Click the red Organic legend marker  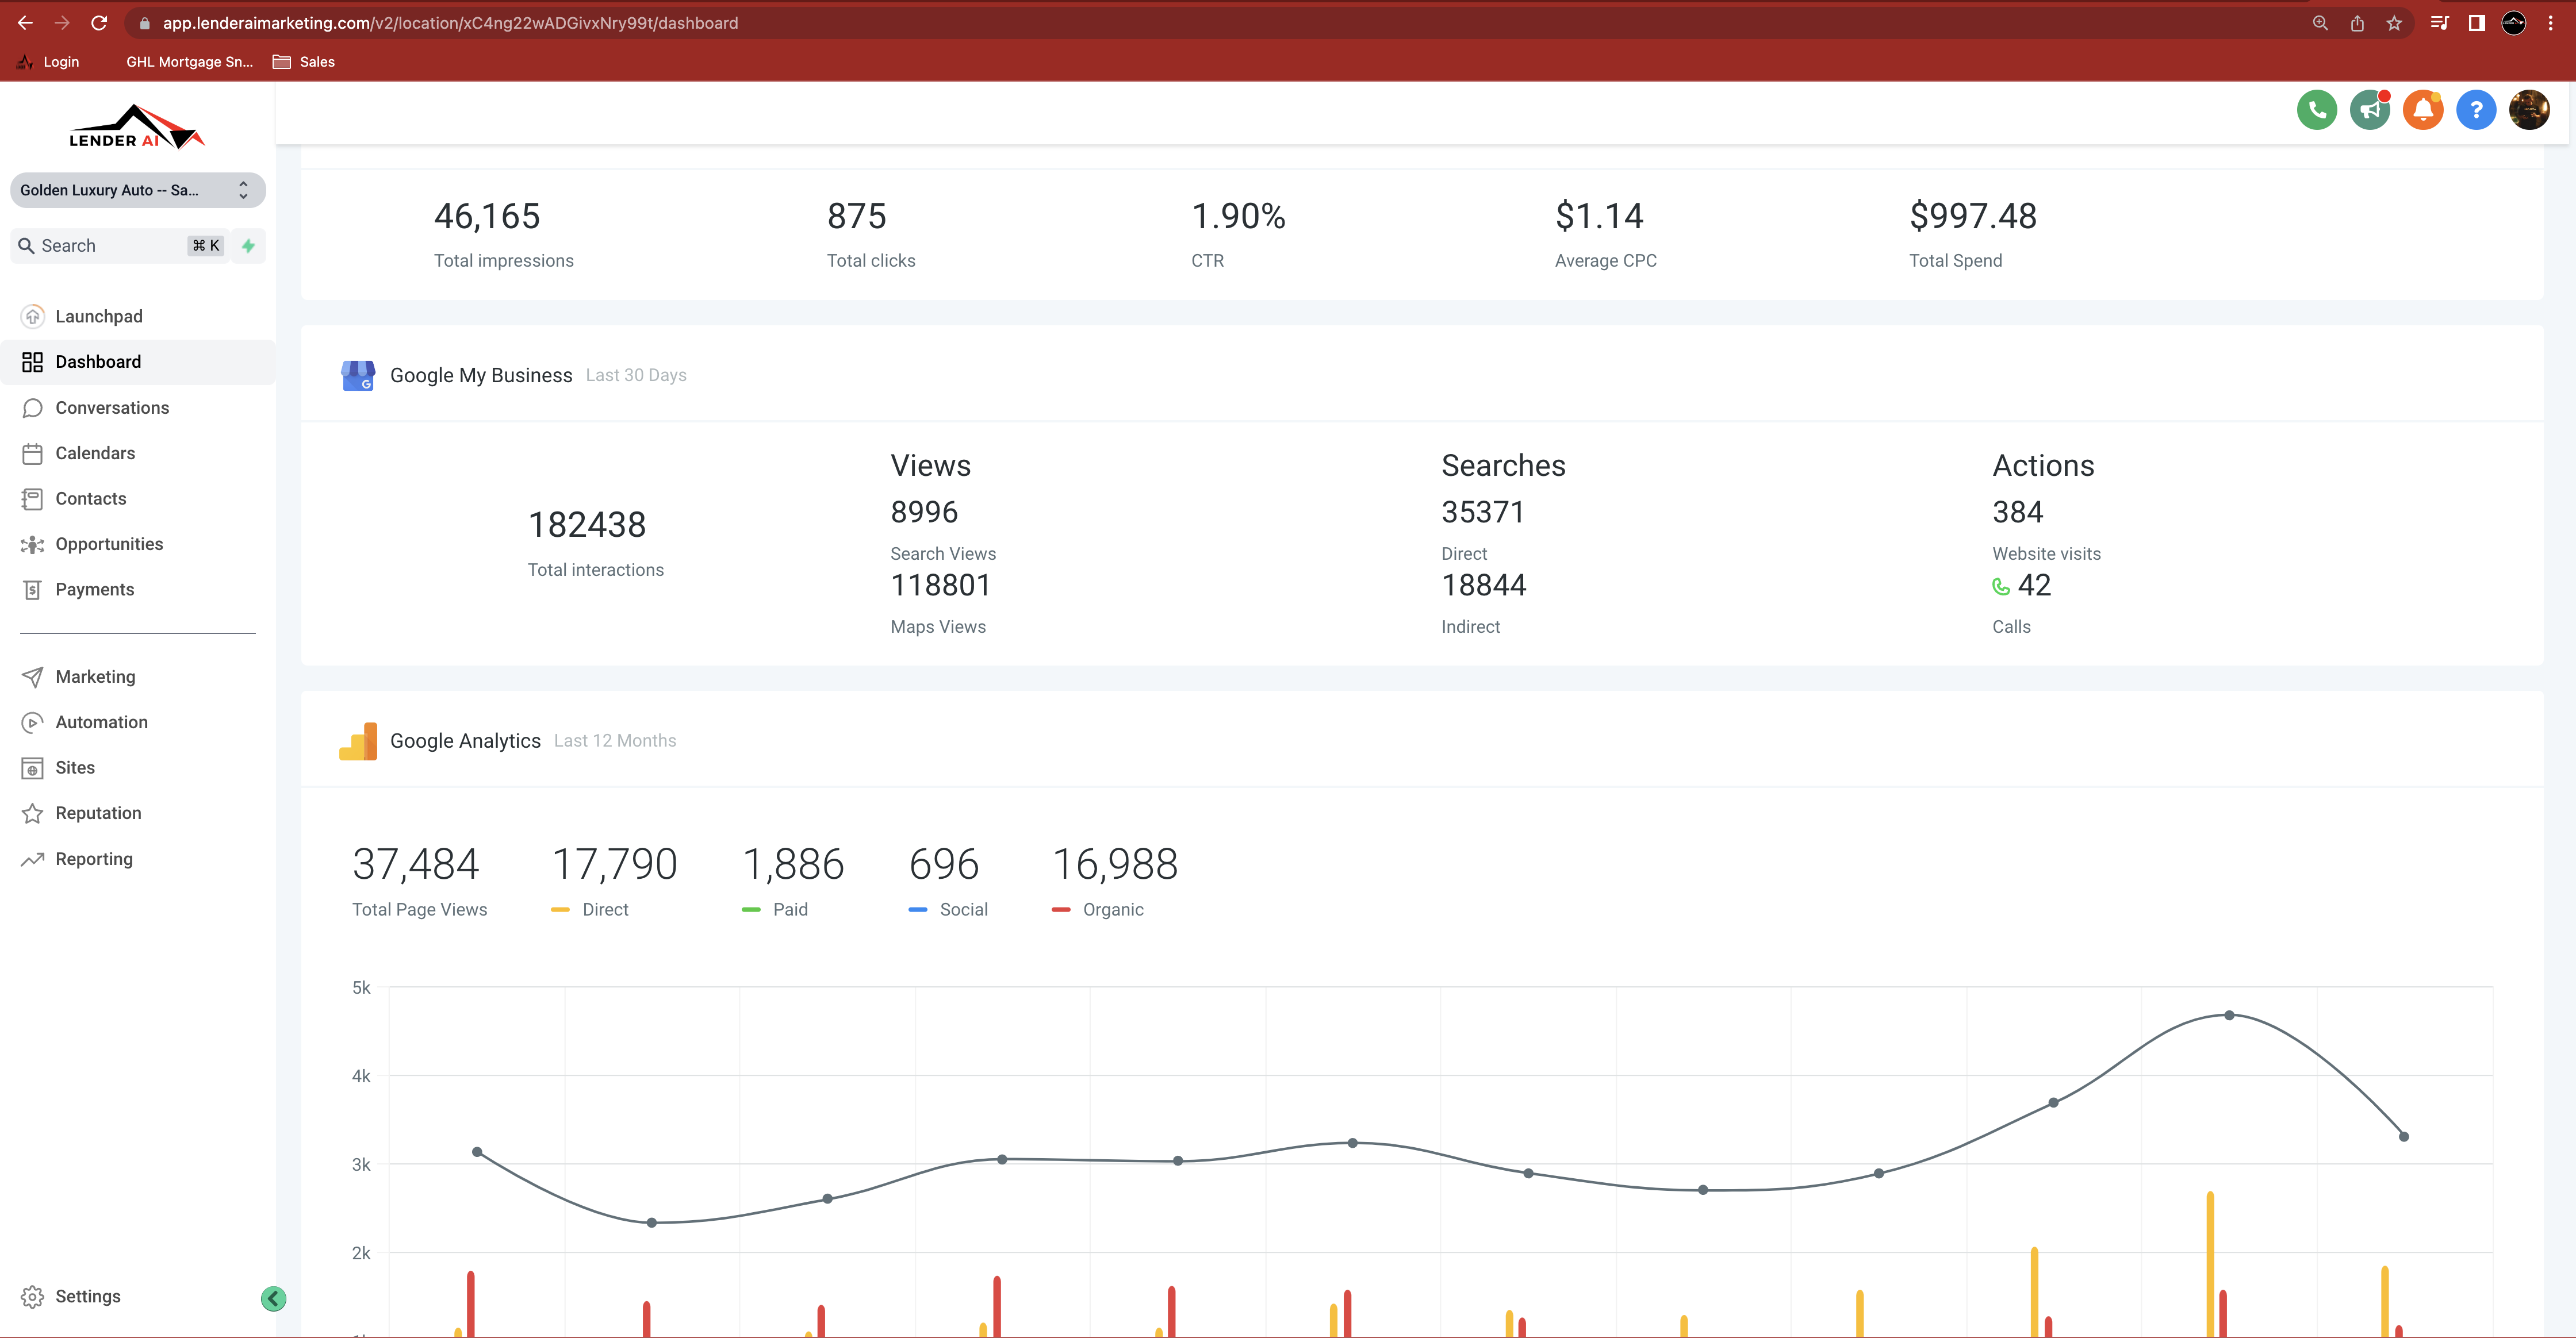pos(1061,910)
